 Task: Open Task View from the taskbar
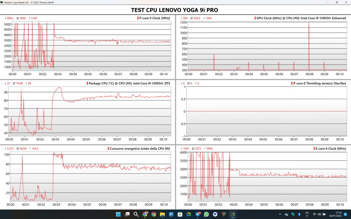pyautogui.click(x=127, y=214)
